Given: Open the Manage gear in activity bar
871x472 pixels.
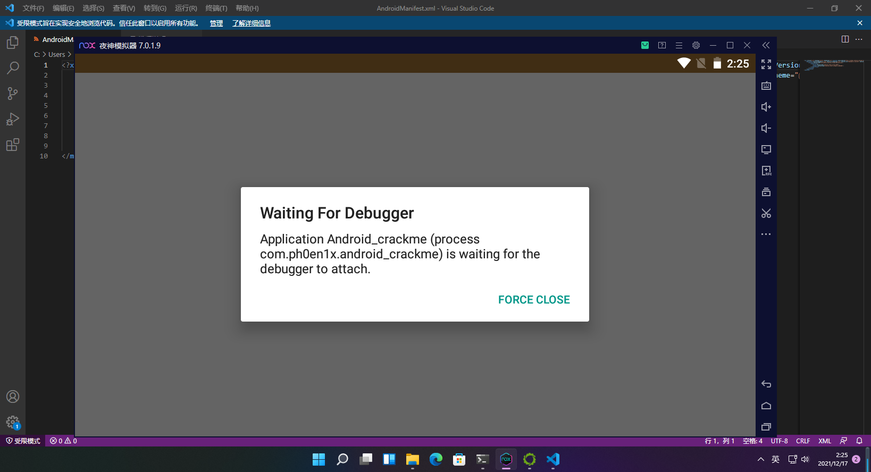Looking at the screenshot, I should click(x=13, y=422).
